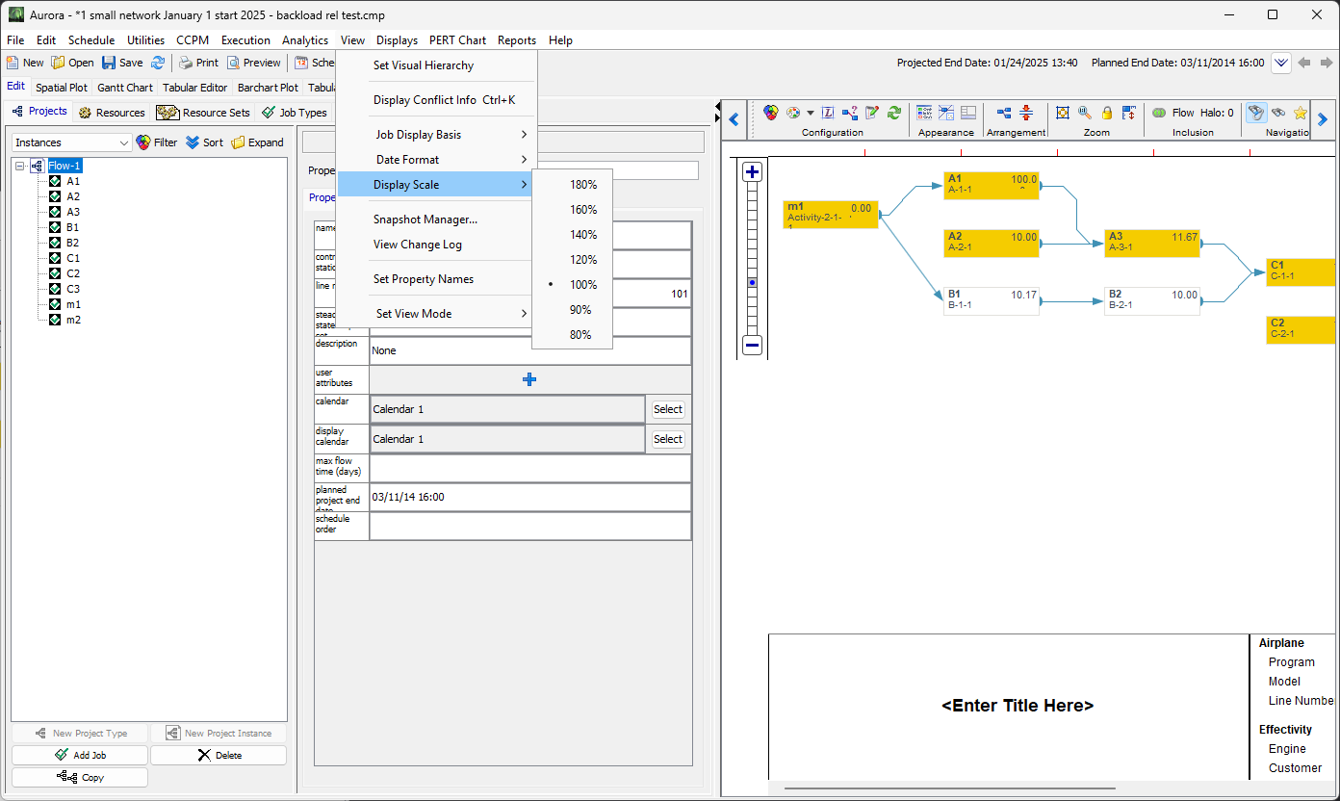The height and width of the screenshot is (801, 1340).
Task: Click the star icon in Navigation group
Action: point(1300,113)
